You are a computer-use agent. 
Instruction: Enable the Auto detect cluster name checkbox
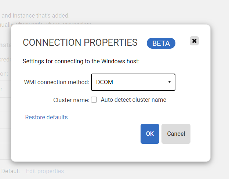[x=94, y=100]
